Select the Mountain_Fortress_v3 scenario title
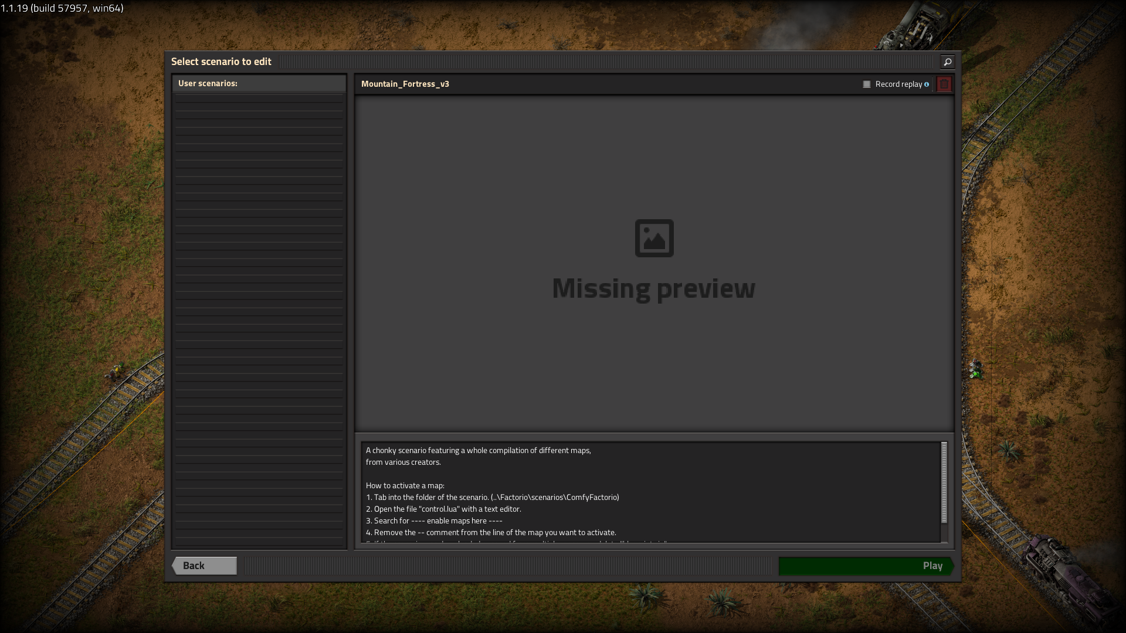1126x633 pixels. coord(405,84)
